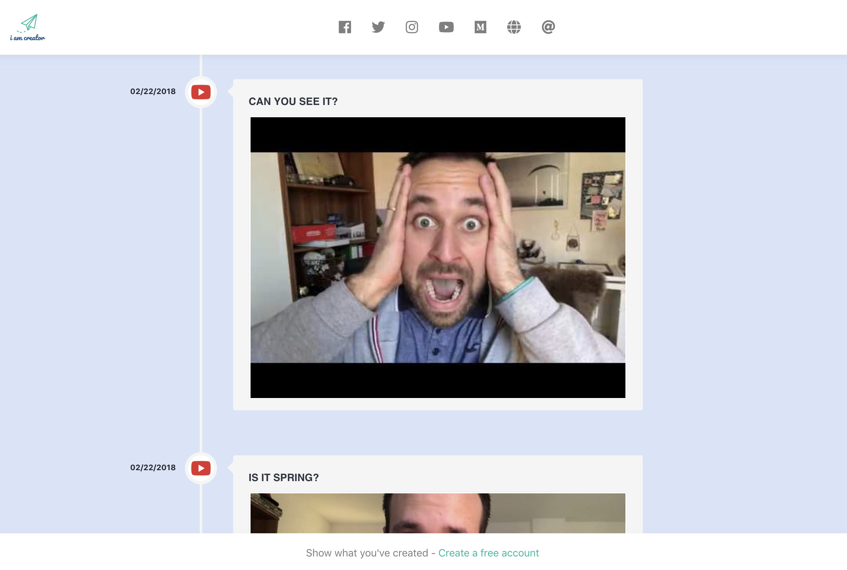Click the @ email contact icon
This screenshot has width=847, height=570.
coord(548,27)
